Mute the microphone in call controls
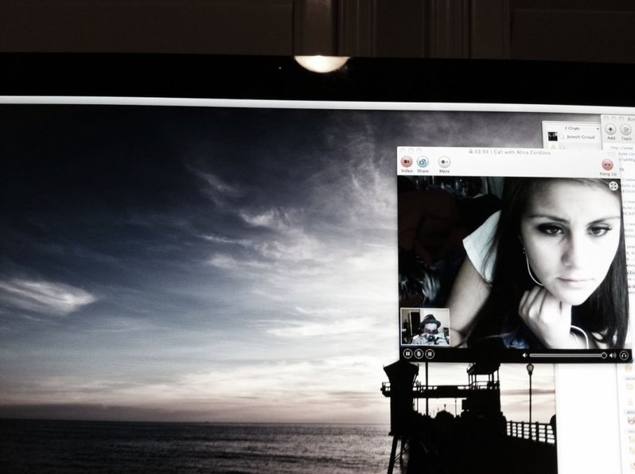 click(419, 354)
